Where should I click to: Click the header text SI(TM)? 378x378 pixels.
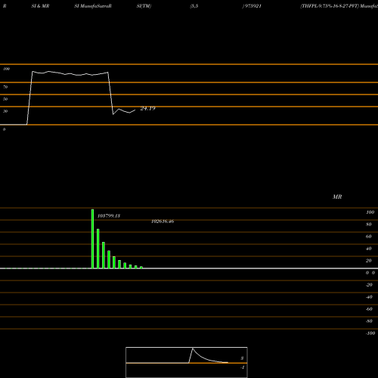coord(144,6)
